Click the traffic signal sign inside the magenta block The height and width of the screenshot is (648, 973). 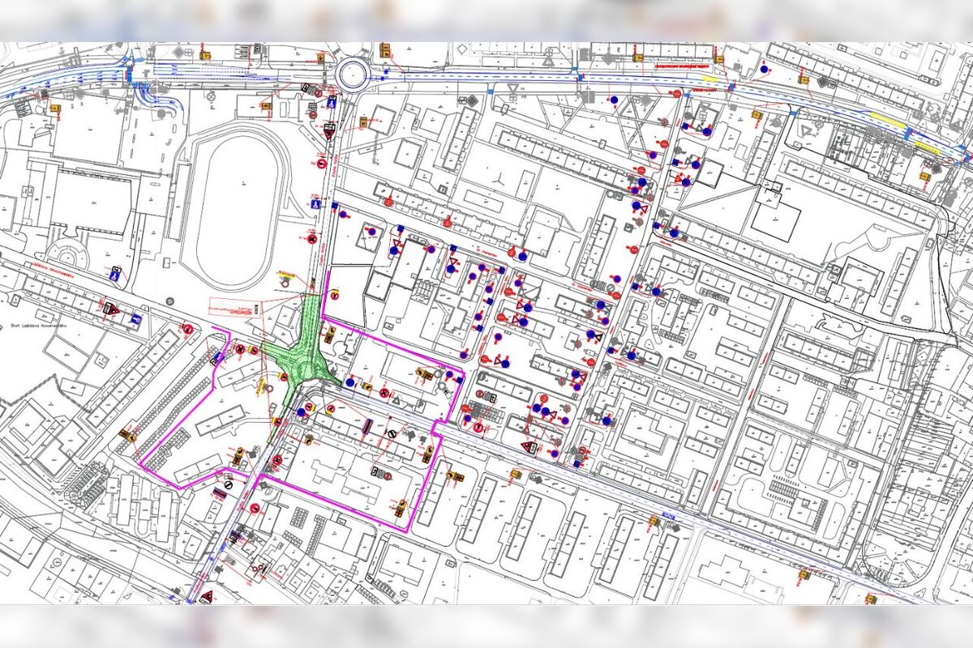pyautogui.click(x=379, y=471)
